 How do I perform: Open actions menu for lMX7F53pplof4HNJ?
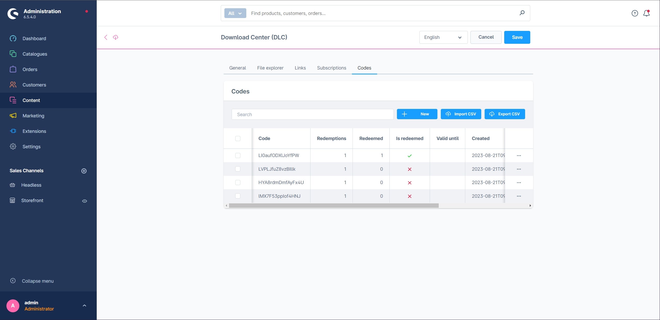(519, 196)
